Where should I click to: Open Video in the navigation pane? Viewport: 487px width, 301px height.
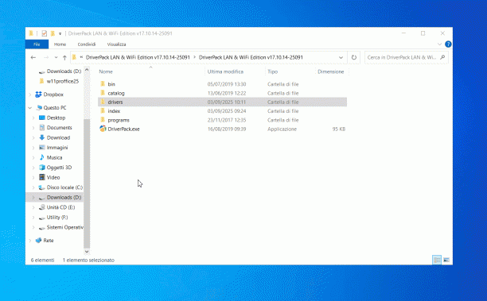point(53,177)
